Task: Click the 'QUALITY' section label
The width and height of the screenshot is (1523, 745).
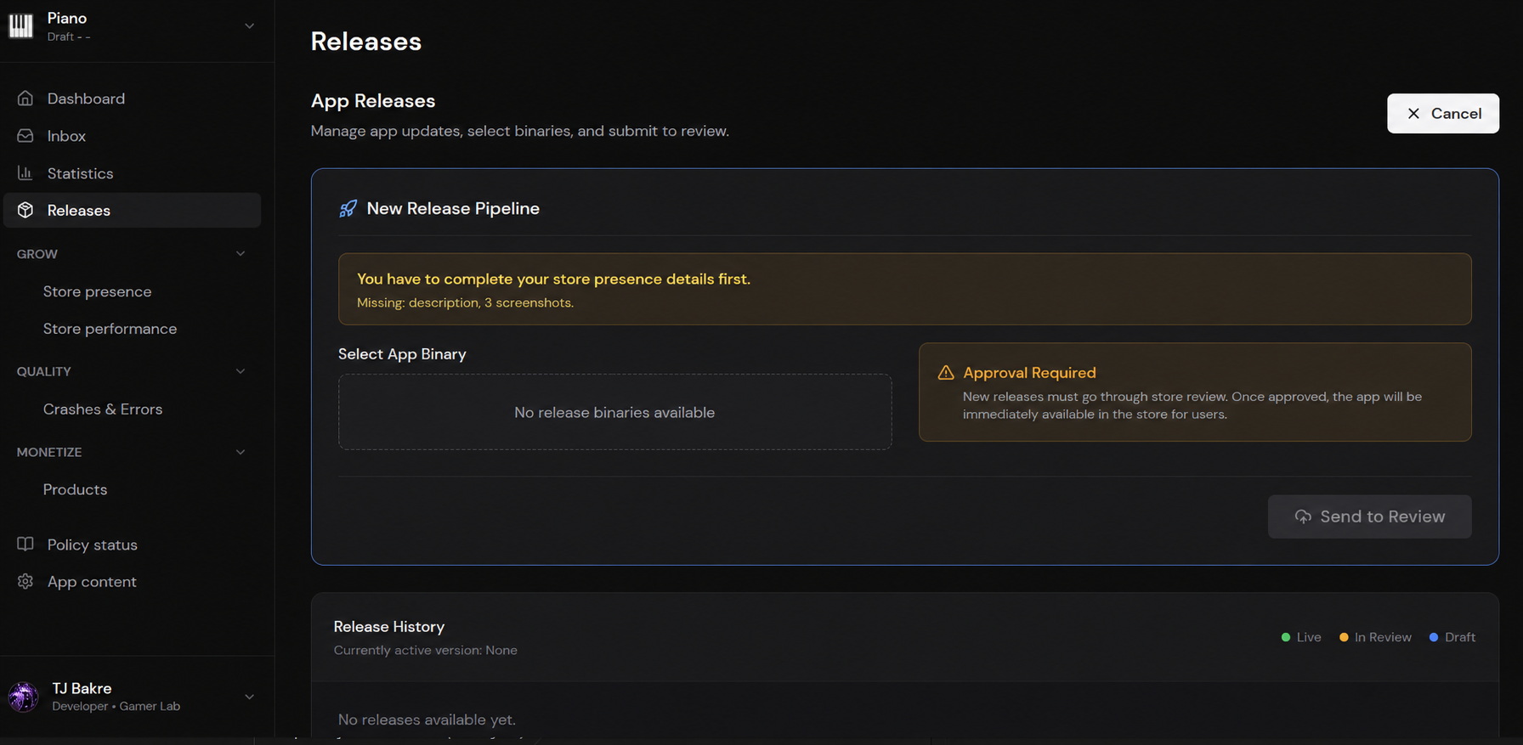Action: [x=44, y=371]
